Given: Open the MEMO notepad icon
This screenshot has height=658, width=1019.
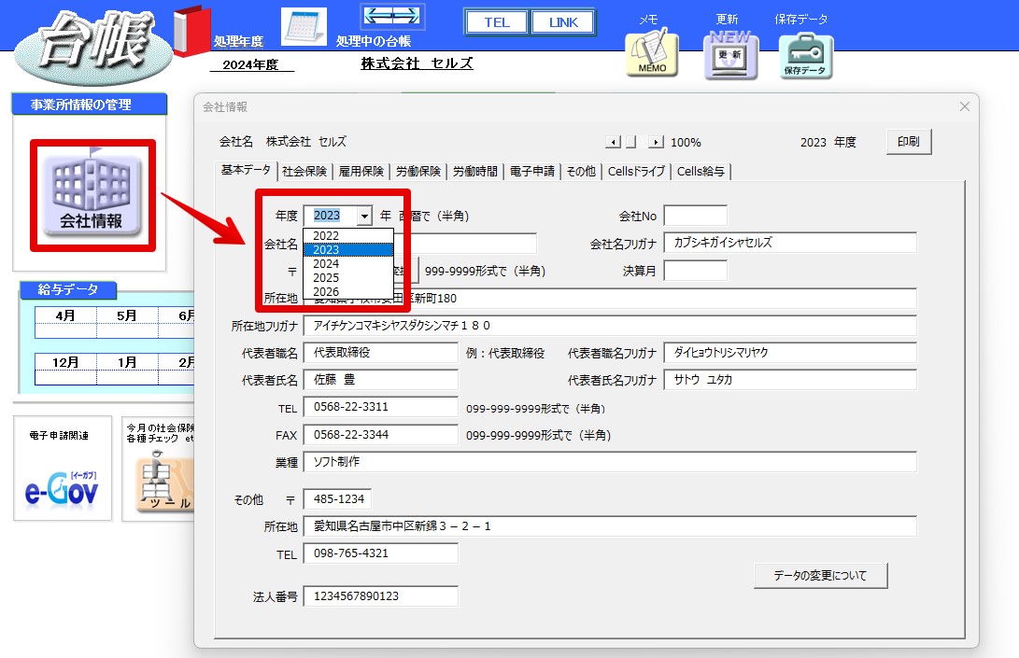Looking at the screenshot, I should tap(652, 53).
